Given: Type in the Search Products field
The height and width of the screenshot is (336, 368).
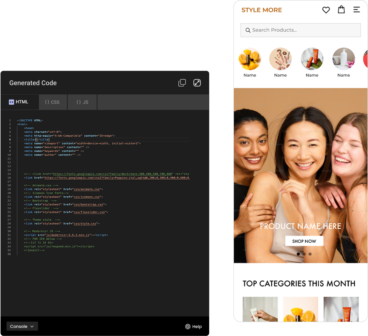Looking at the screenshot, I should click(x=305, y=30).
